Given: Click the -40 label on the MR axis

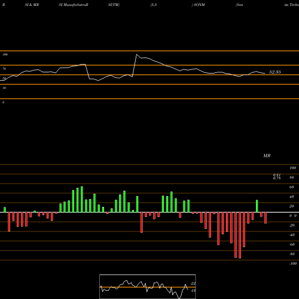Looking at the screenshot, I should point(292,235).
